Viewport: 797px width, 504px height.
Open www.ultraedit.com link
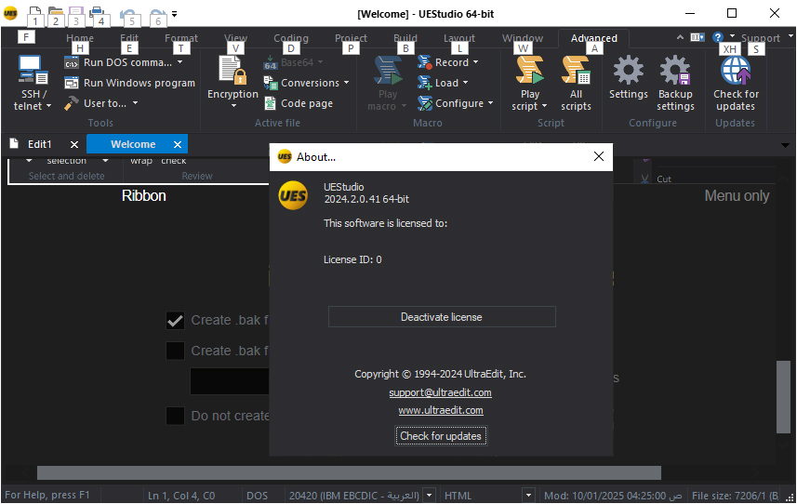(441, 410)
